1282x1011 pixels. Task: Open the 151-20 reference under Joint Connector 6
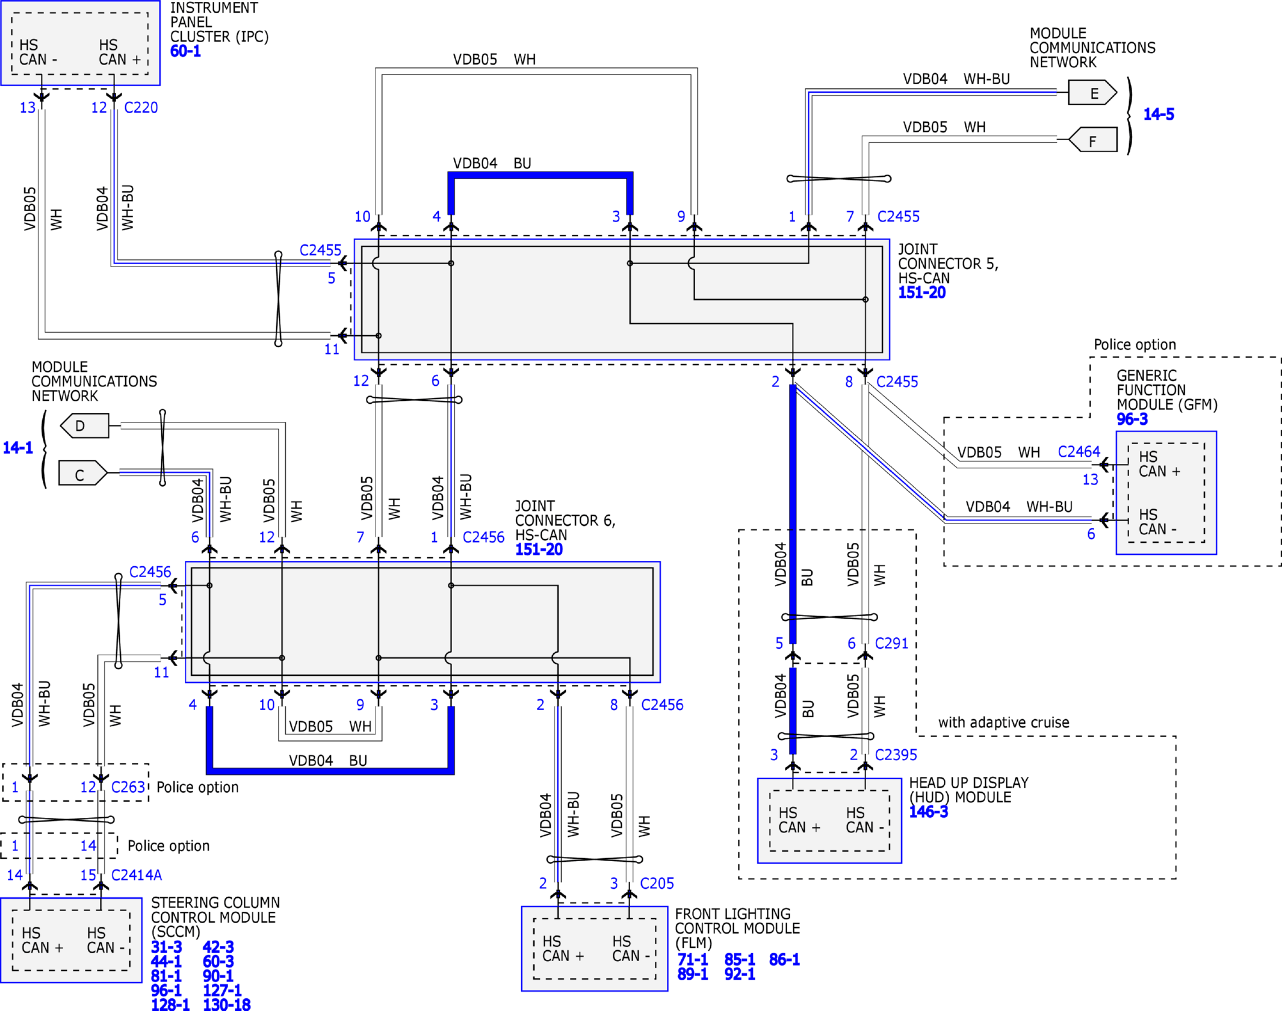pyautogui.click(x=539, y=549)
